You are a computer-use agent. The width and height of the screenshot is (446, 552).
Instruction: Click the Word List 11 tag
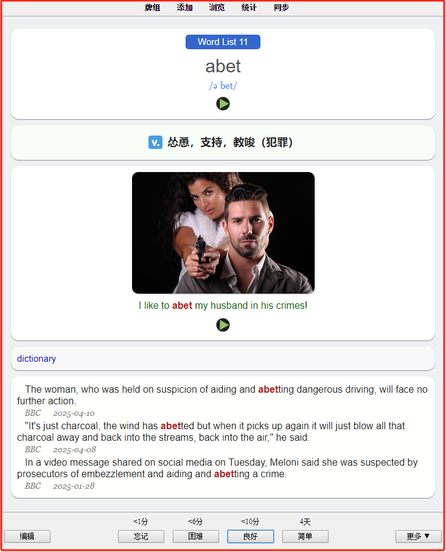pyautogui.click(x=223, y=42)
